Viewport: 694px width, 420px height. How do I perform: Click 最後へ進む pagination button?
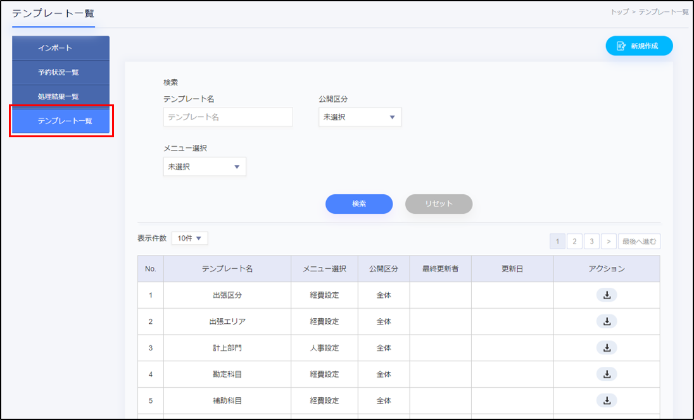639,241
